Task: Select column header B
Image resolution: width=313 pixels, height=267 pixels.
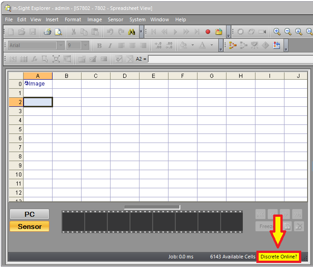Action: 67,76
